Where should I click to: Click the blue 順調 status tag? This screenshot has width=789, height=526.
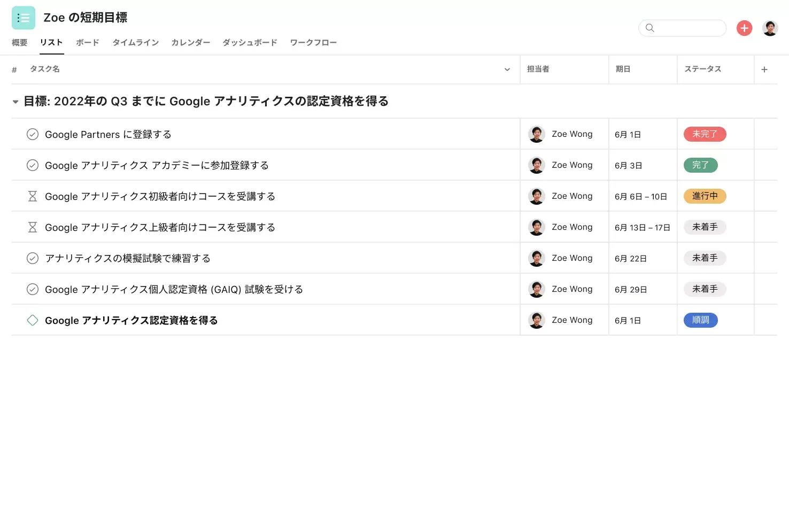pyautogui.click(x=701, y=320)
